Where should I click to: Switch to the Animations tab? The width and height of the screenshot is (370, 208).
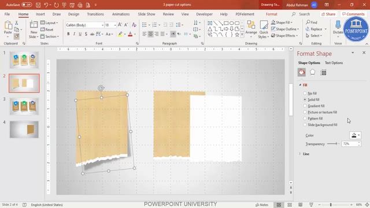(x=121, y=14)
